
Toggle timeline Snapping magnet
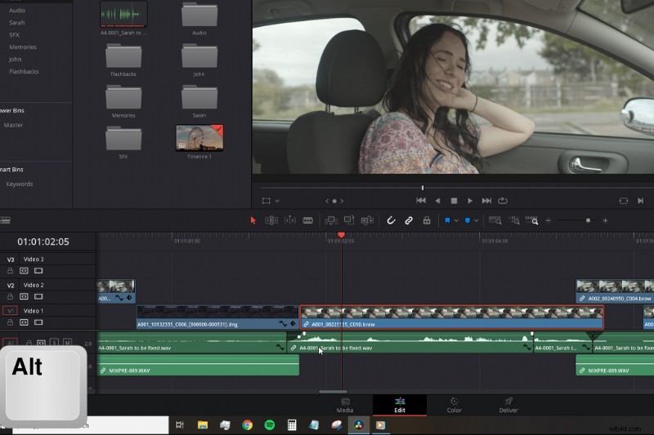click(x=391, y=220)
